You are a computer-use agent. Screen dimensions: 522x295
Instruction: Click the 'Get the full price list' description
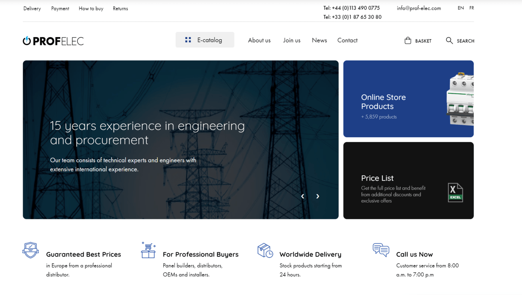tap(393, 194)
